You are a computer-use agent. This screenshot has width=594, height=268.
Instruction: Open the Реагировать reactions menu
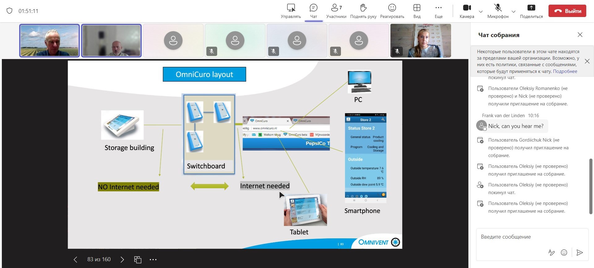tap(392, 11)
